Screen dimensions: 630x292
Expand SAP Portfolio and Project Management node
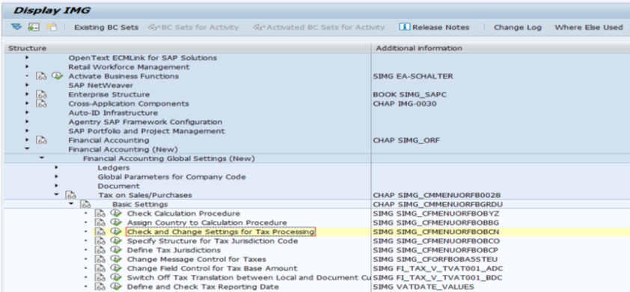[27, 131]
